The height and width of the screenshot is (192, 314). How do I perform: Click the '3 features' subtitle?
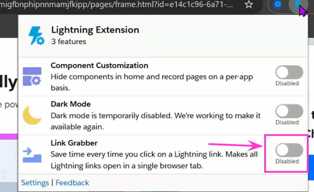68,42
